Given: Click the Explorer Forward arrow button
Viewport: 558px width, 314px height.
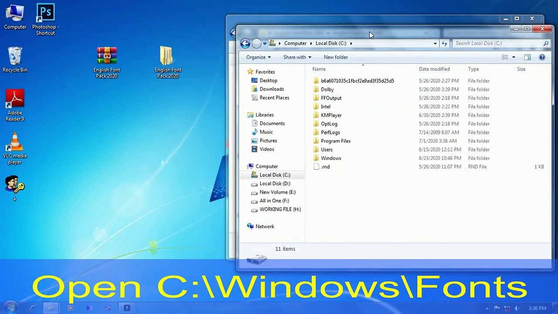Looking at the screenshot, I should tap(256, 43).
